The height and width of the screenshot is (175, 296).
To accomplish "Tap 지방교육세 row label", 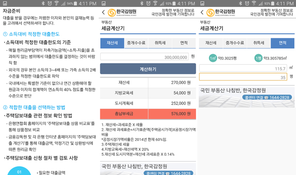I will [124, 93].
